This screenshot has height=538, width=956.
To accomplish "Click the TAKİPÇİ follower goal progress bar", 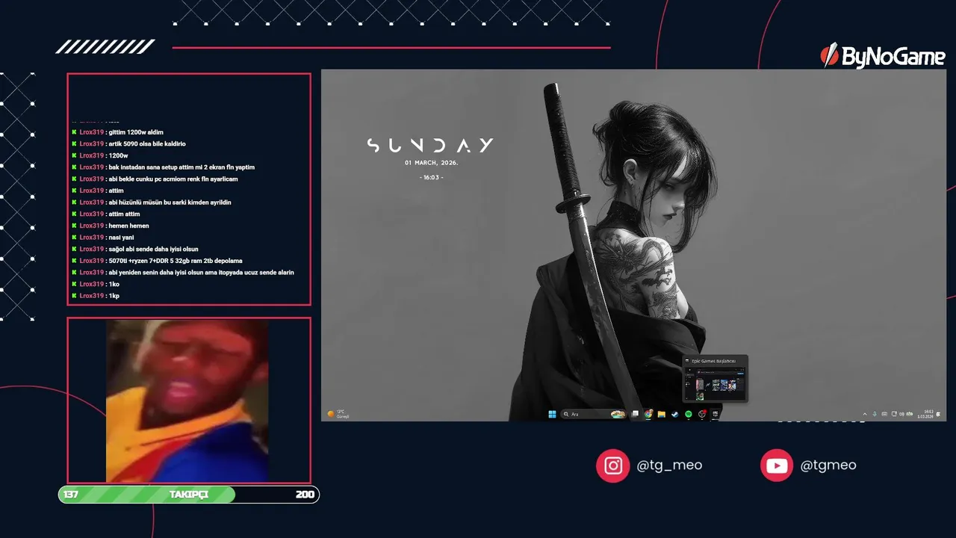I will pos(189,495).
